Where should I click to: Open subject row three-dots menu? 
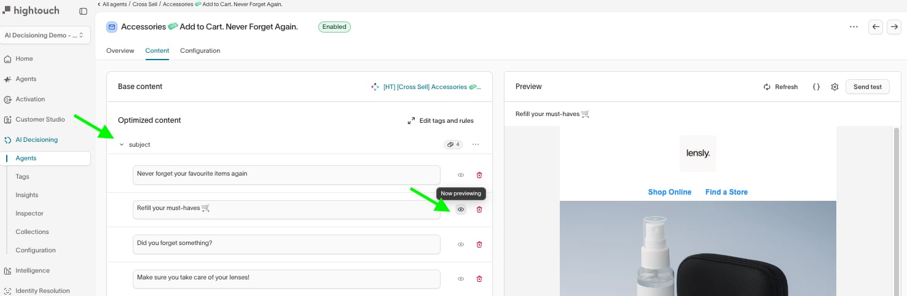click(476, 145)
